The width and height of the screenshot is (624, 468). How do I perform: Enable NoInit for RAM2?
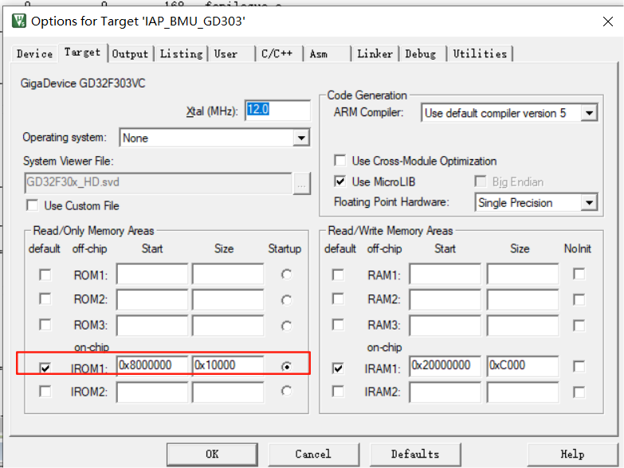[x=579, y=299]
